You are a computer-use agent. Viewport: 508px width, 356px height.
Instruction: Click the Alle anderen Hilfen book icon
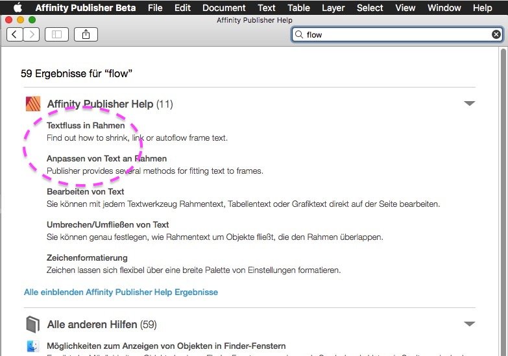point(33,324)
